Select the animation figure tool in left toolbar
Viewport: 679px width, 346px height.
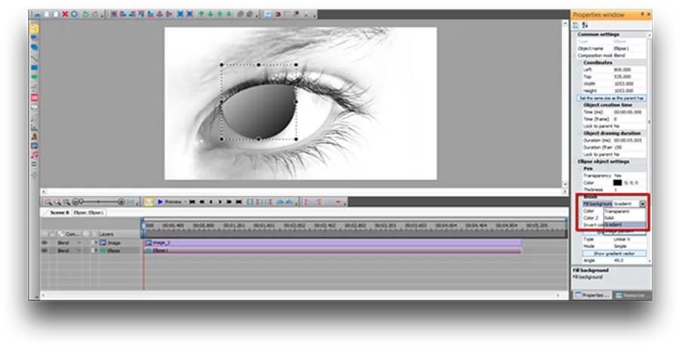[x=34, y=136]
